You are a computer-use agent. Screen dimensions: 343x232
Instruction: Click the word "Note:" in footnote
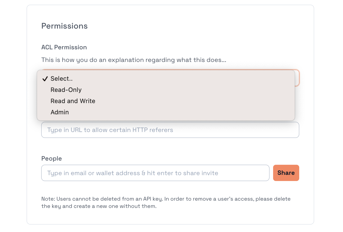coord(48,199)
